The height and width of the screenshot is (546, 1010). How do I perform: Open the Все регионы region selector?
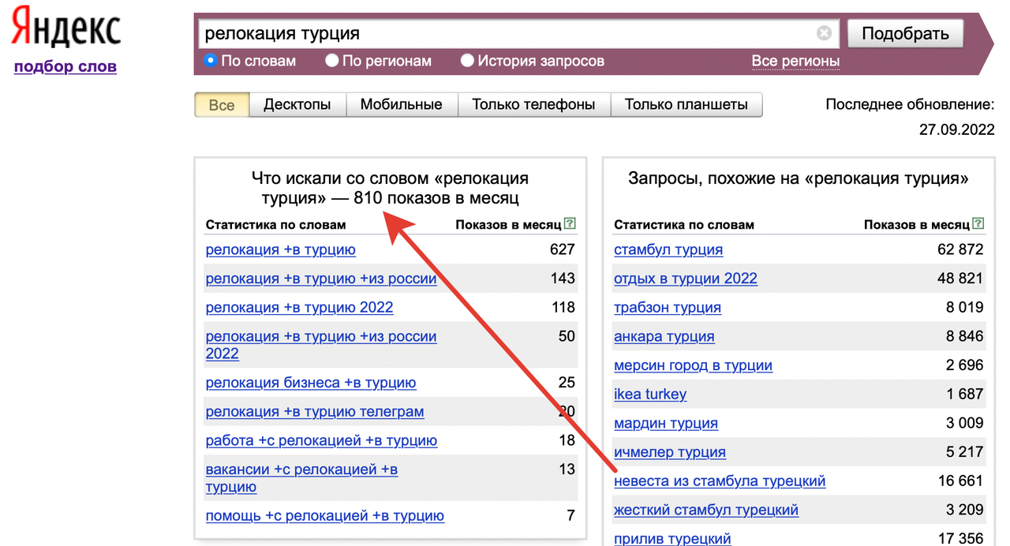(795, 61)
